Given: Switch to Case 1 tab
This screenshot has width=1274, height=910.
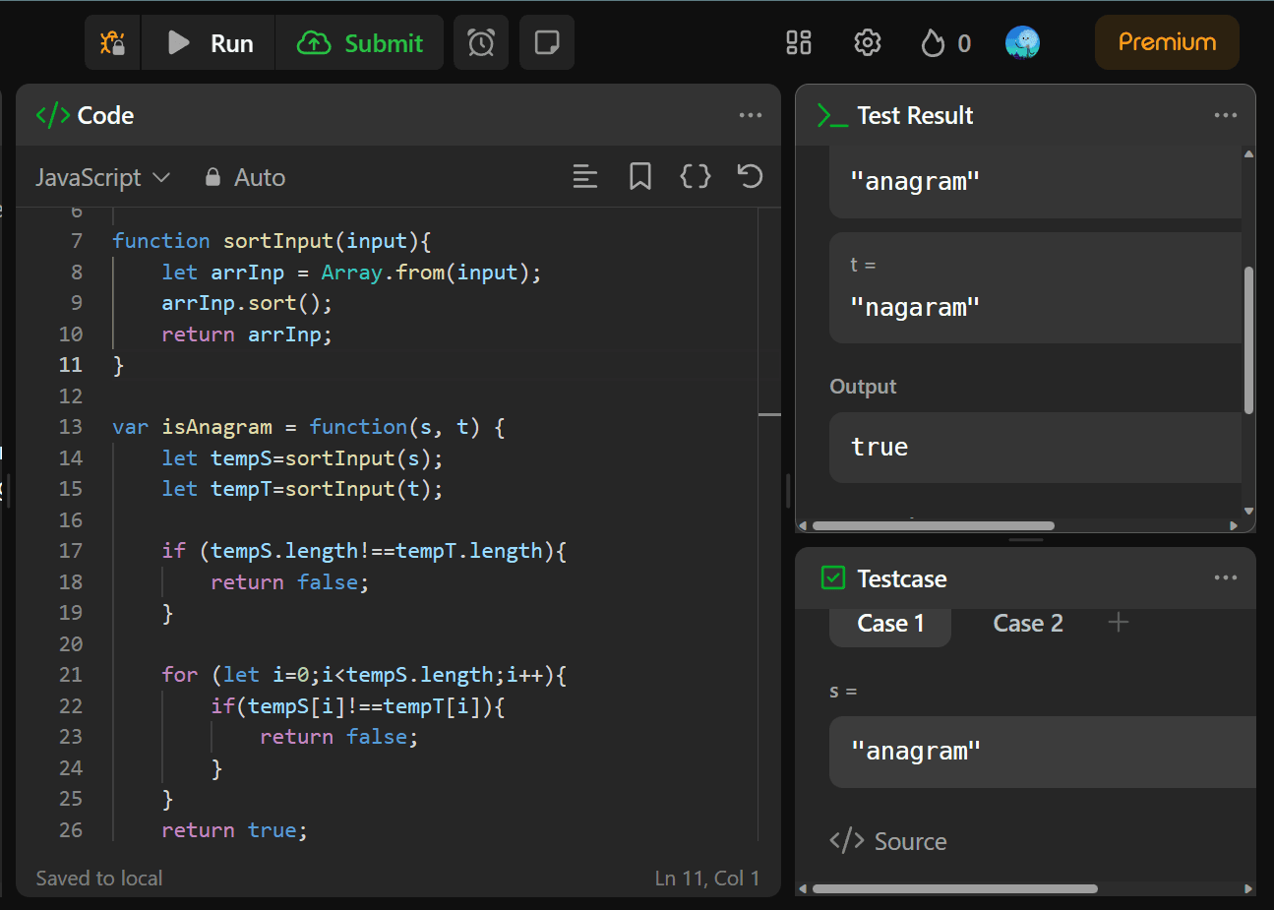Looking at the screenshot, I should pos(890,624).
